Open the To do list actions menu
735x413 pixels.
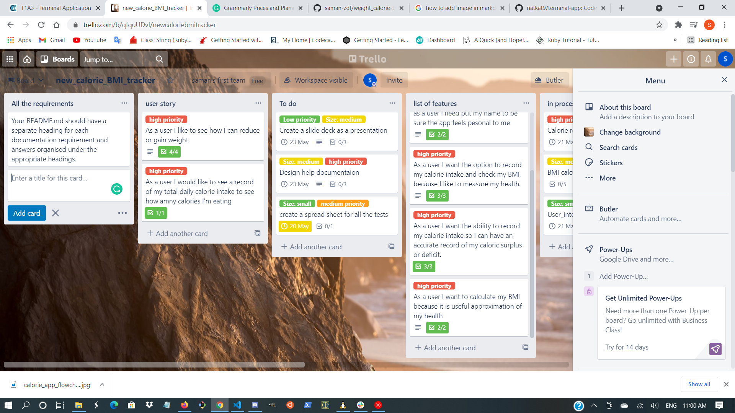click(x=392, y=103)
